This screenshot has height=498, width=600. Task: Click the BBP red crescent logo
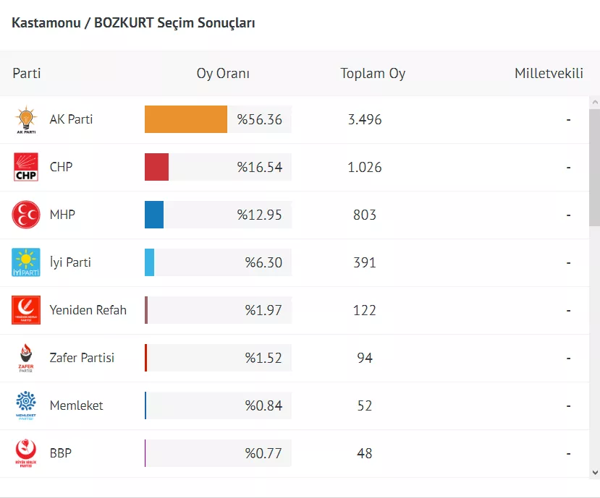point(26,453)
